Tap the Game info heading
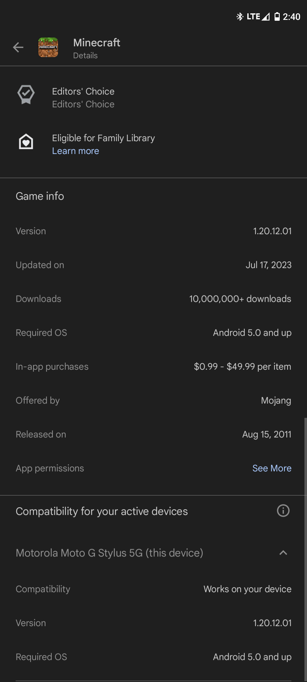 point(40,196)
